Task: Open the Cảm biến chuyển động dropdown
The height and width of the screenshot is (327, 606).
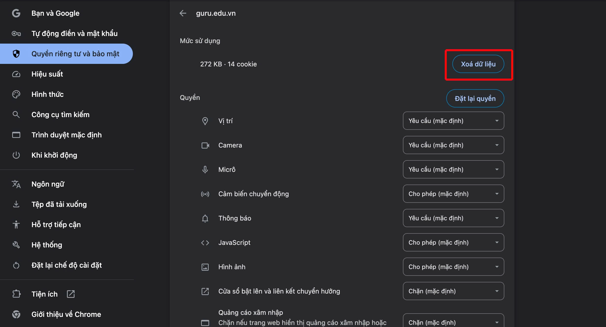Action: point(453,194)
